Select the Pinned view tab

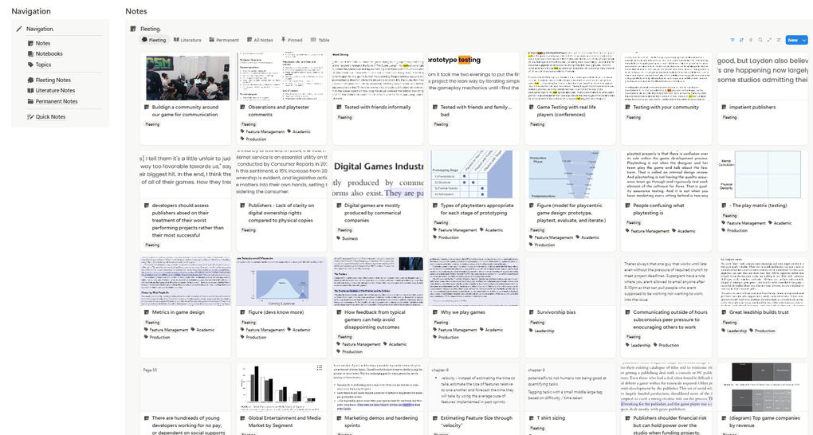point(291,40)
